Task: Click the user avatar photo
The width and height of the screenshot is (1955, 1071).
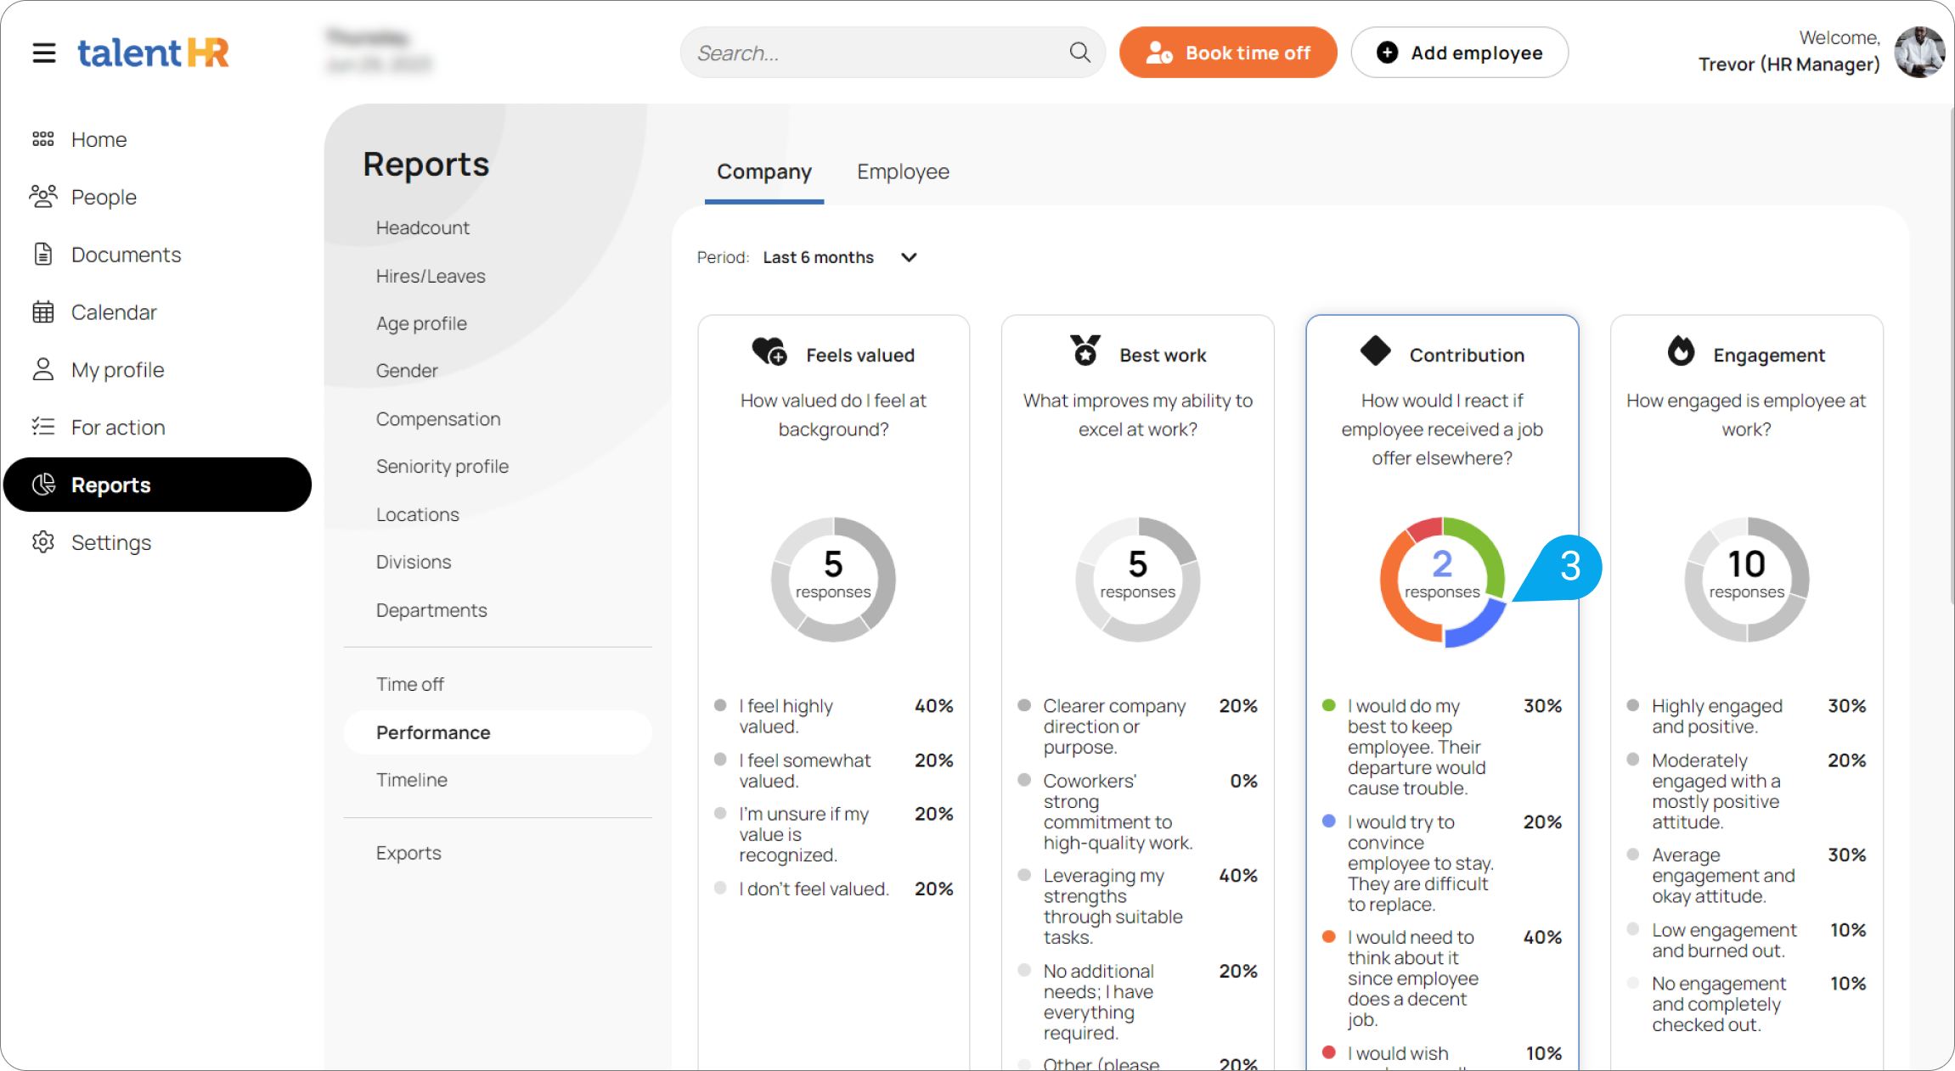Action: (1918, 52)
